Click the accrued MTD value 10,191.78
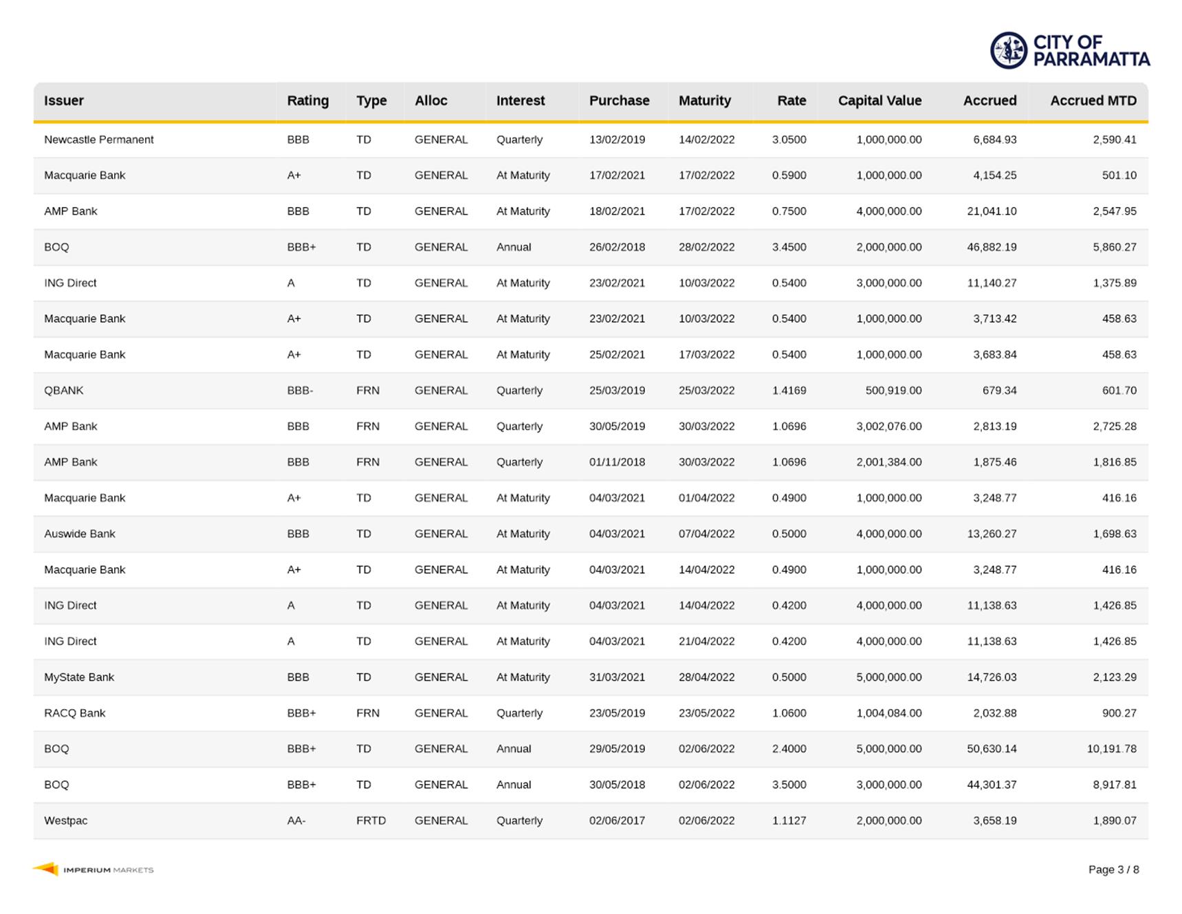 (x=1111, y=749)
